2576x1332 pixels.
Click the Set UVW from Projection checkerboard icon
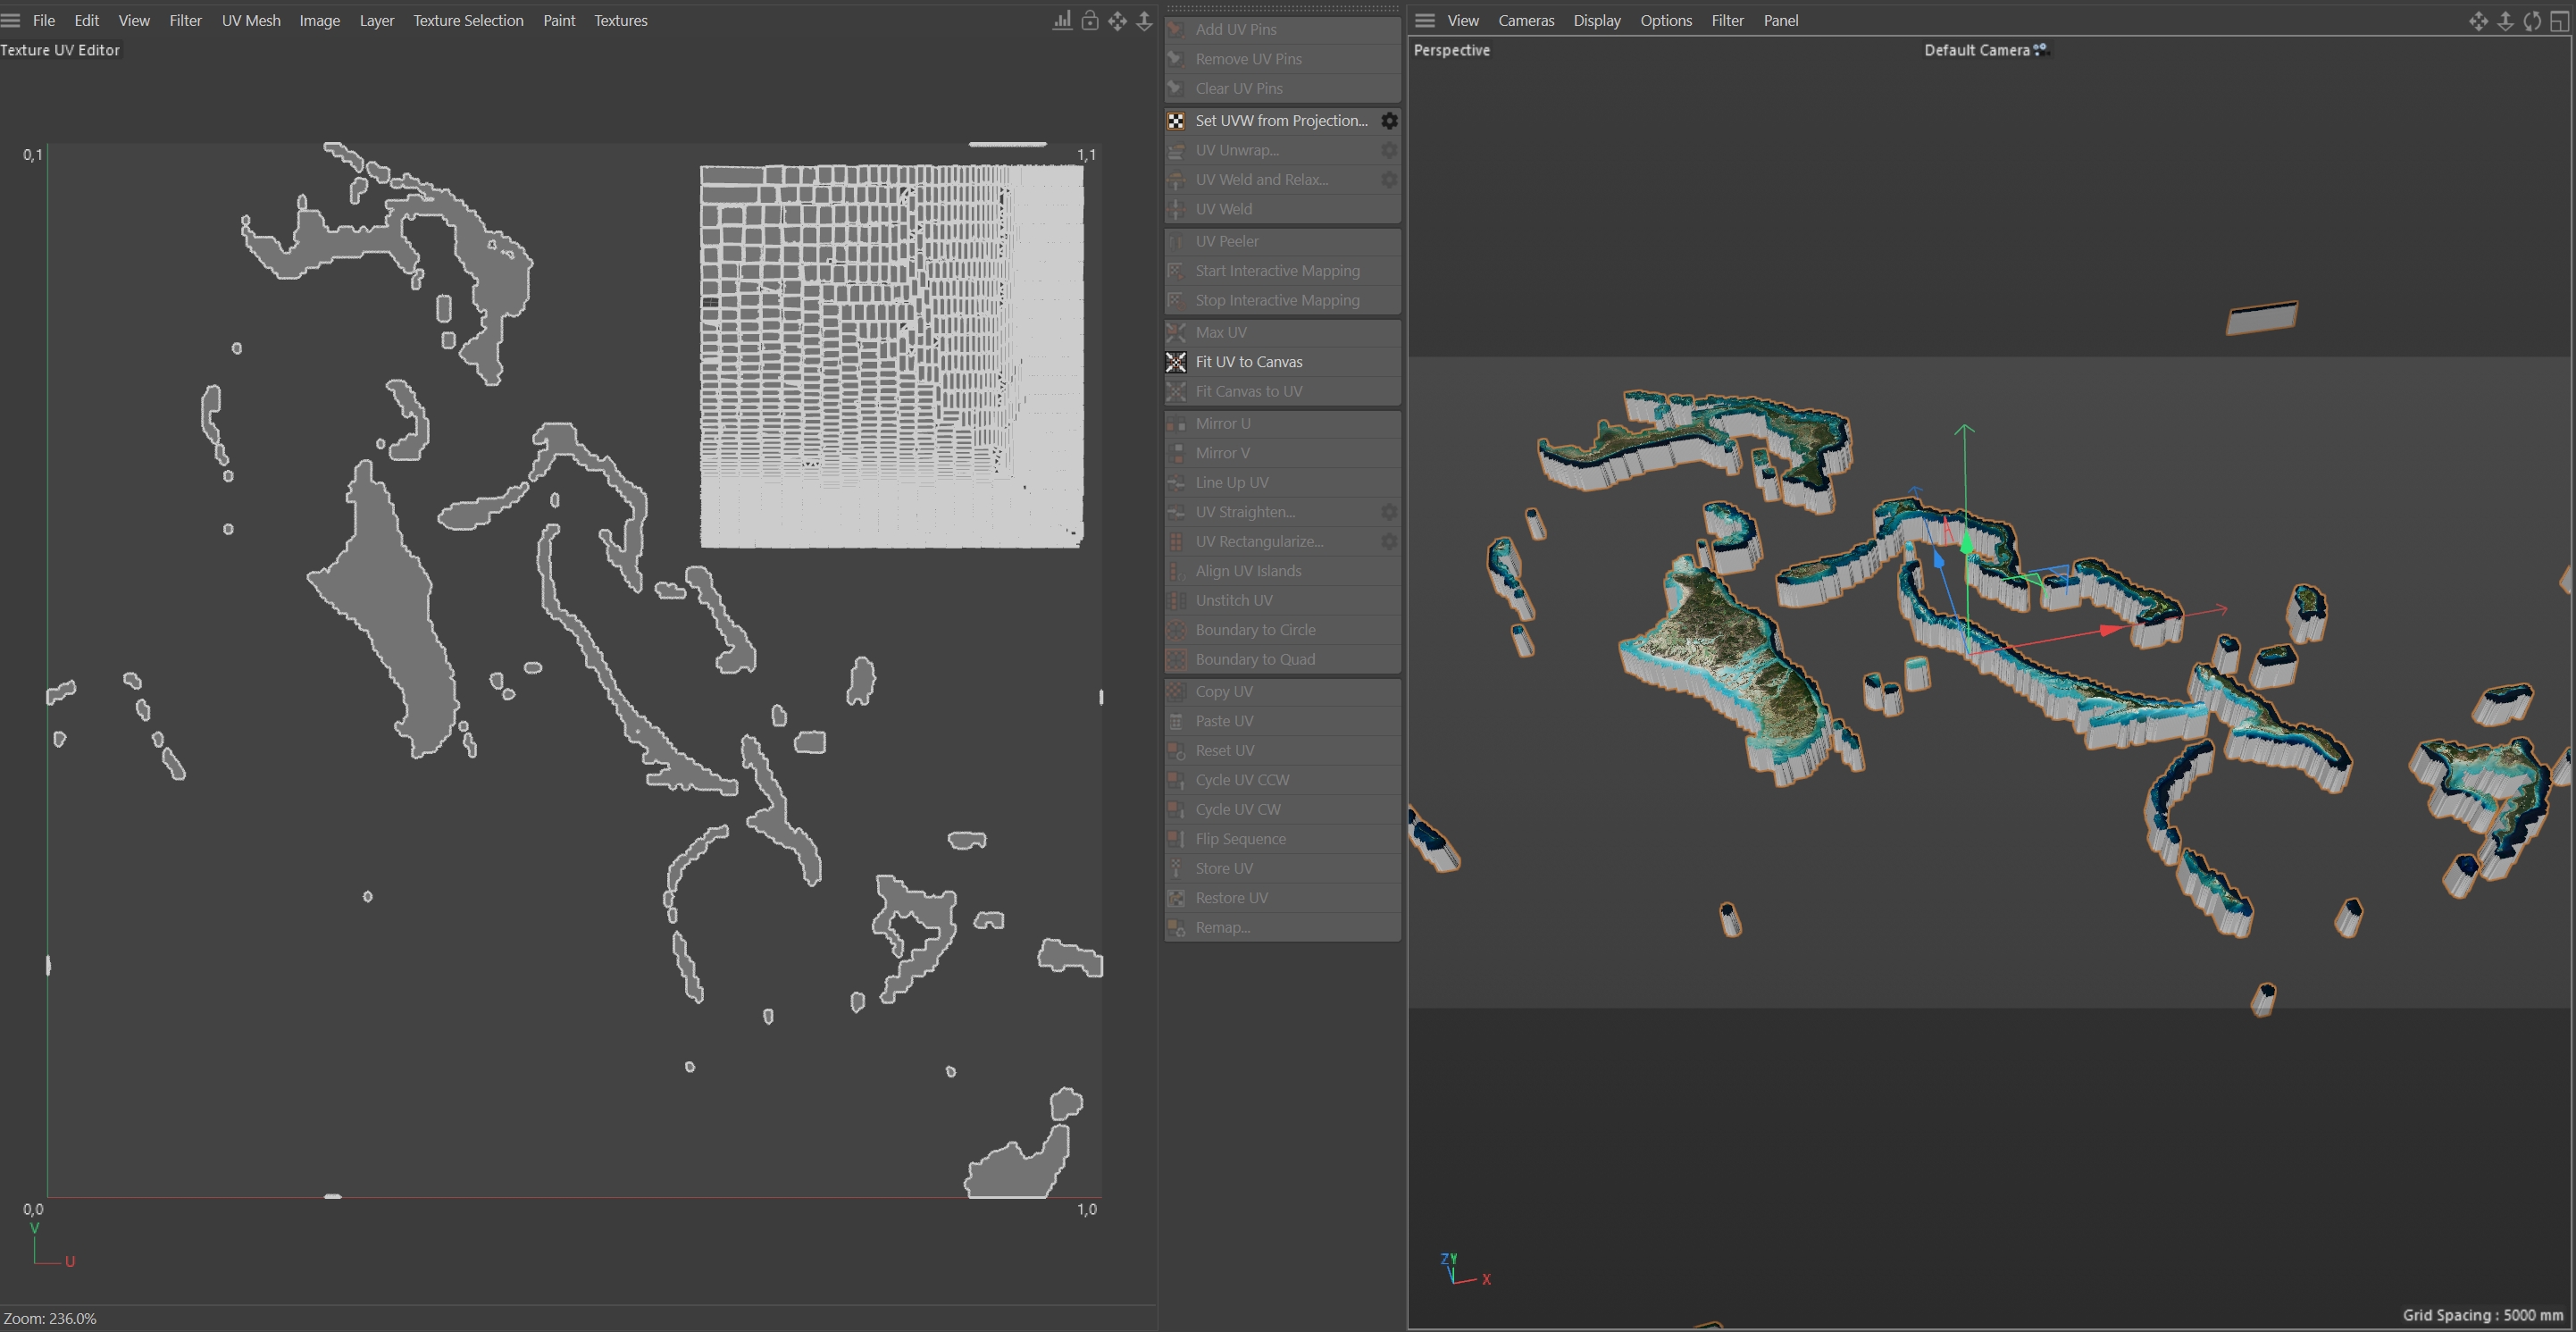(x=1176, y=121)
